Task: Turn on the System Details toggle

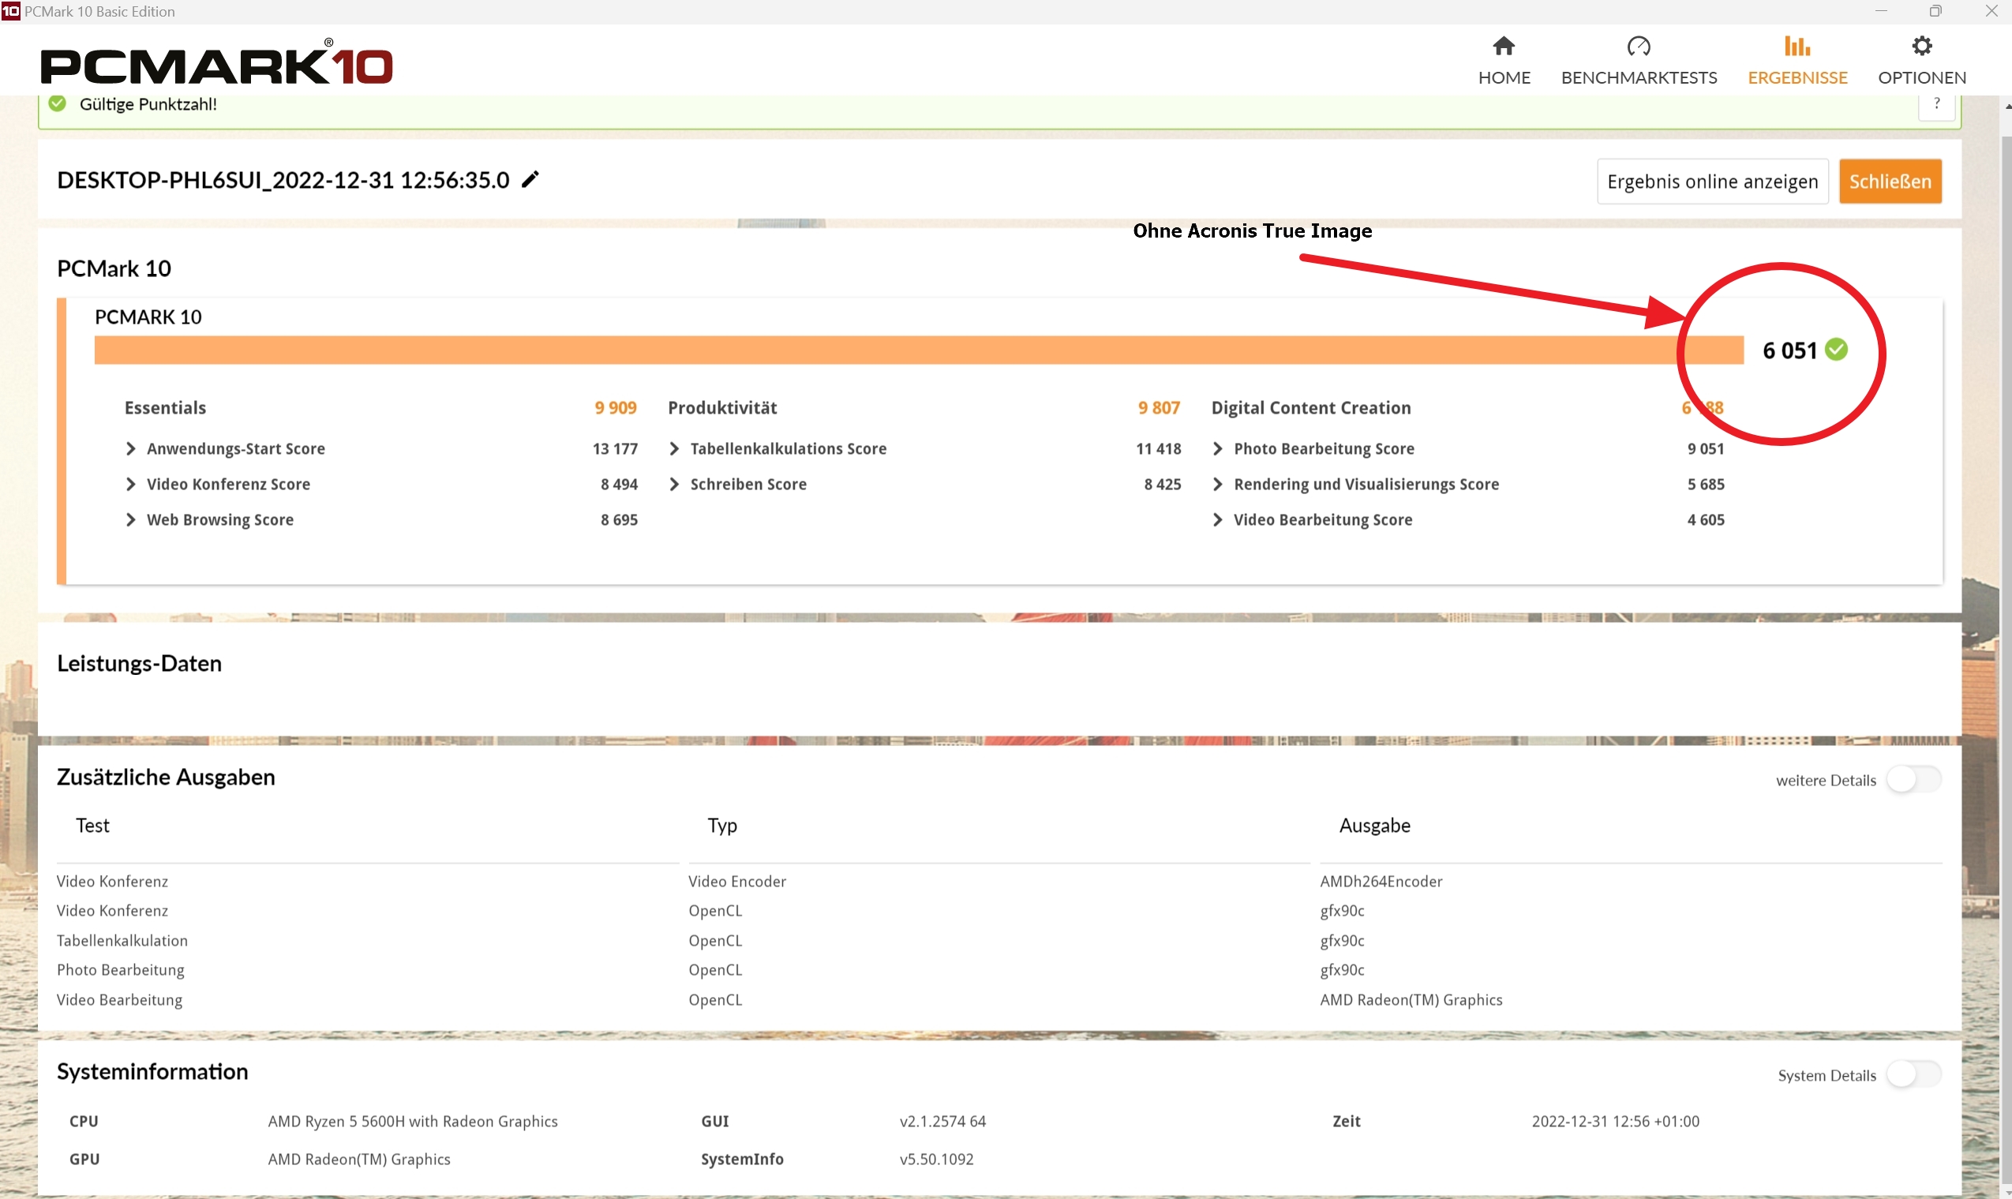Action: (1913, 1074)
